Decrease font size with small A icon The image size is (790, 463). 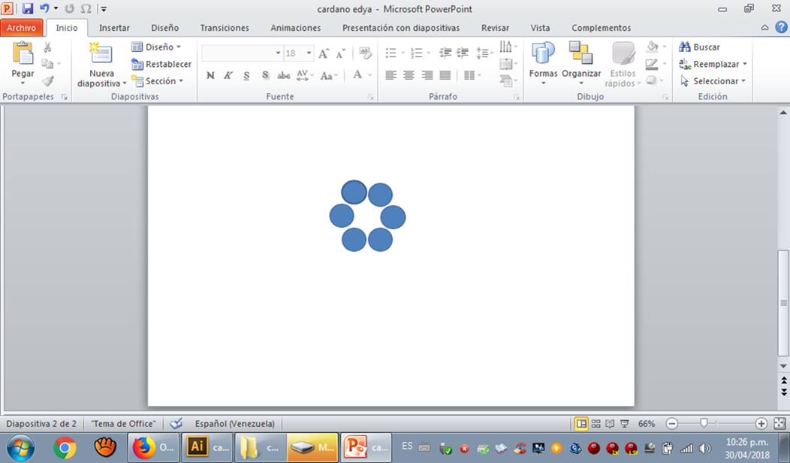[341, 53]
